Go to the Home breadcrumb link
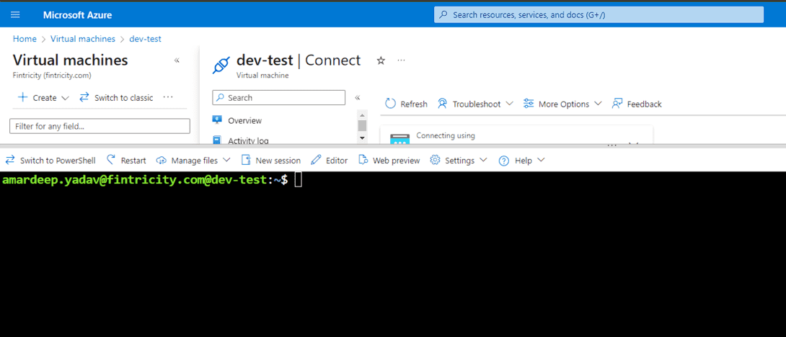Screen dimensions: 786x337 [25, 39]
